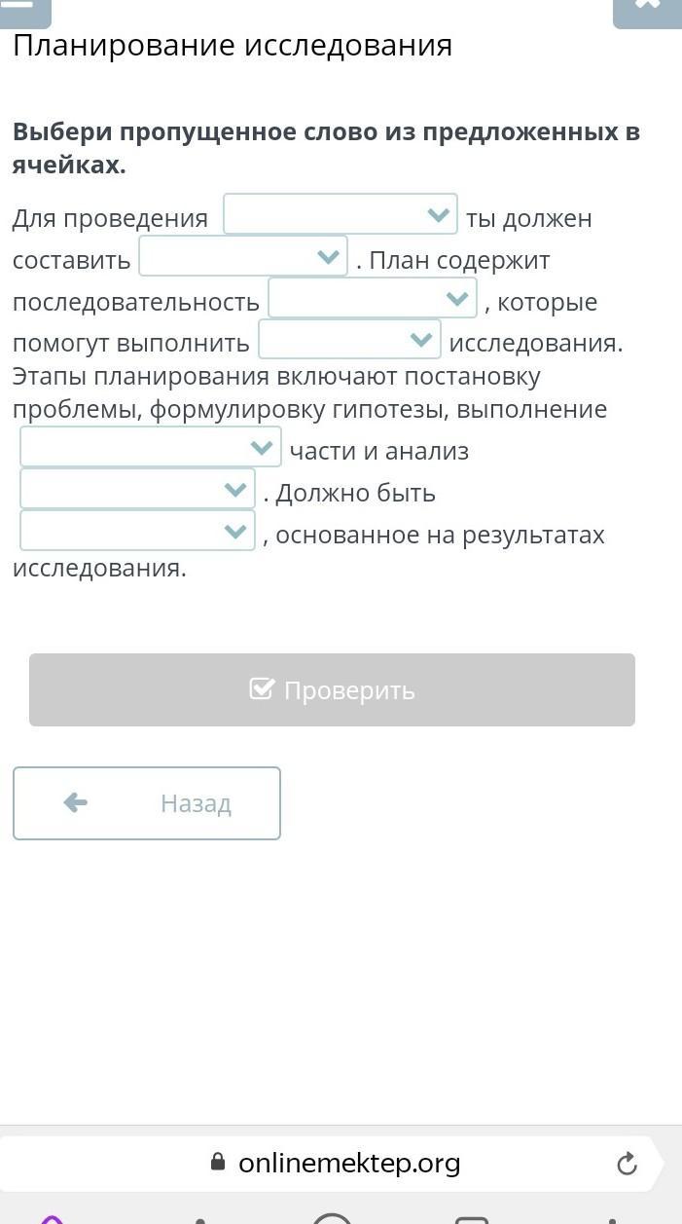Close the lesson with the X button

pyautogui.click(x=646, y=8)
